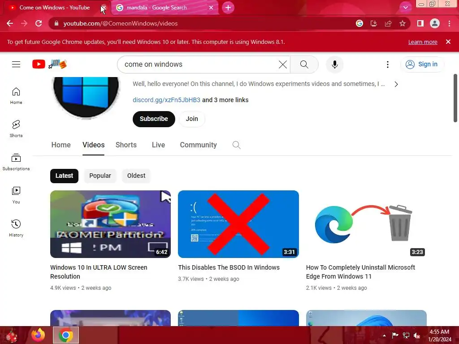Share this page via address bar icon
459x344 pixels.
click(388, 23)
